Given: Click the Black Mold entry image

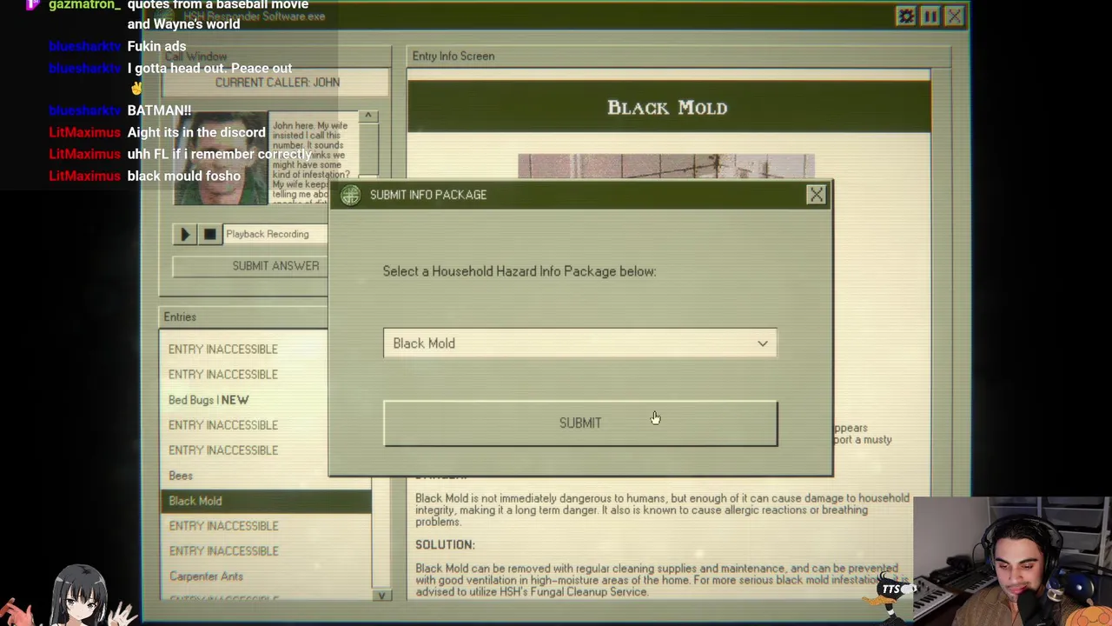Looking at the screenshot, I should pos(666,168).
